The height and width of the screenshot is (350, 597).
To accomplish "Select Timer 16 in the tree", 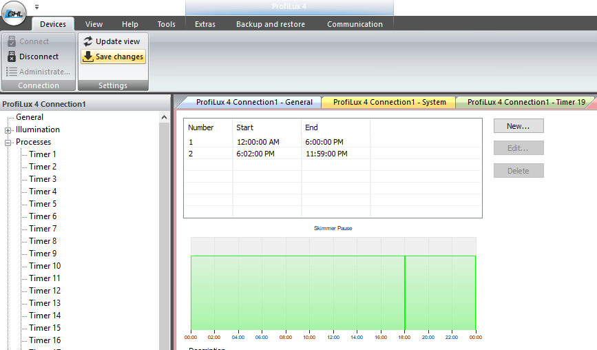I will click(x=45, y=340).
